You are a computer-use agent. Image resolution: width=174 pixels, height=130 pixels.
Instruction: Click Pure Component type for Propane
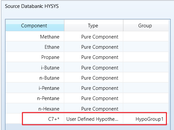click(x=94, y=57)
